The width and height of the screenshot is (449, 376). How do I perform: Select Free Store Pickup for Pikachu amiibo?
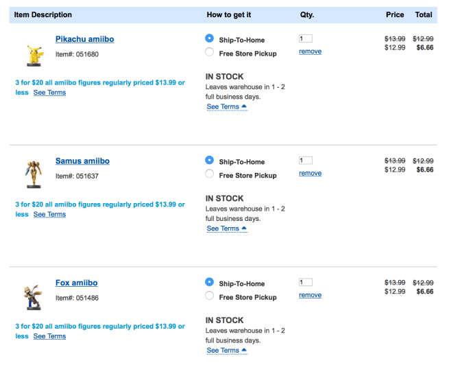210,52
